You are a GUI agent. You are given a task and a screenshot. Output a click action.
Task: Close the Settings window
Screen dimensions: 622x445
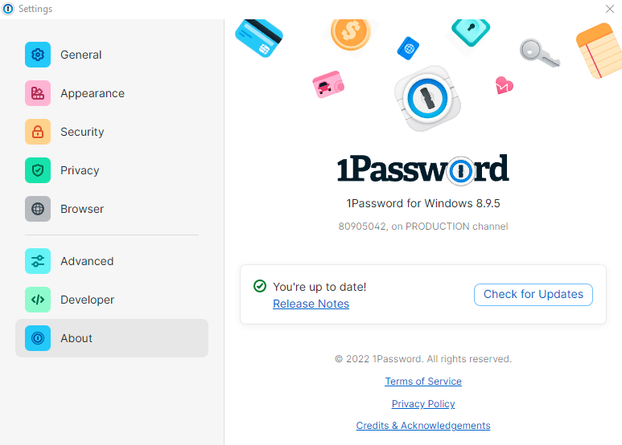coord(610,9)
